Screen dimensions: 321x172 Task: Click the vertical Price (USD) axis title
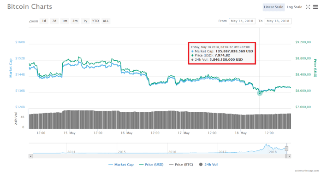click(315, 68)
